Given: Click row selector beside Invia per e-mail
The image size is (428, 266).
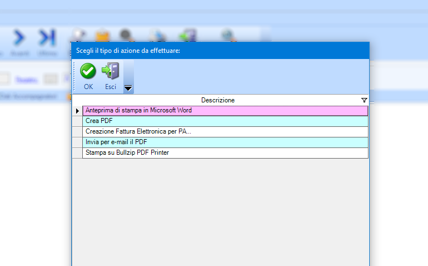Looking at the screenshot, I should pos(77,142).
